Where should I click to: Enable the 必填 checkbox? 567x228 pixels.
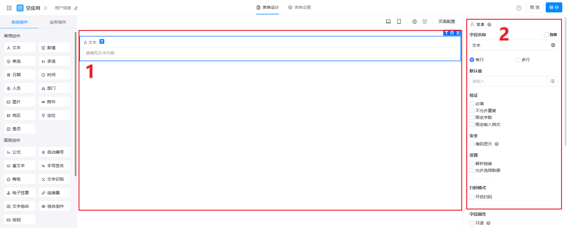point(472,104)
